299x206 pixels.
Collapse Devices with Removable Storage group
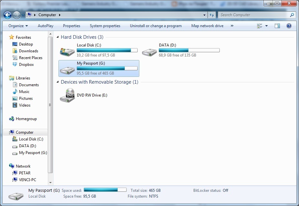coord(58,82)
